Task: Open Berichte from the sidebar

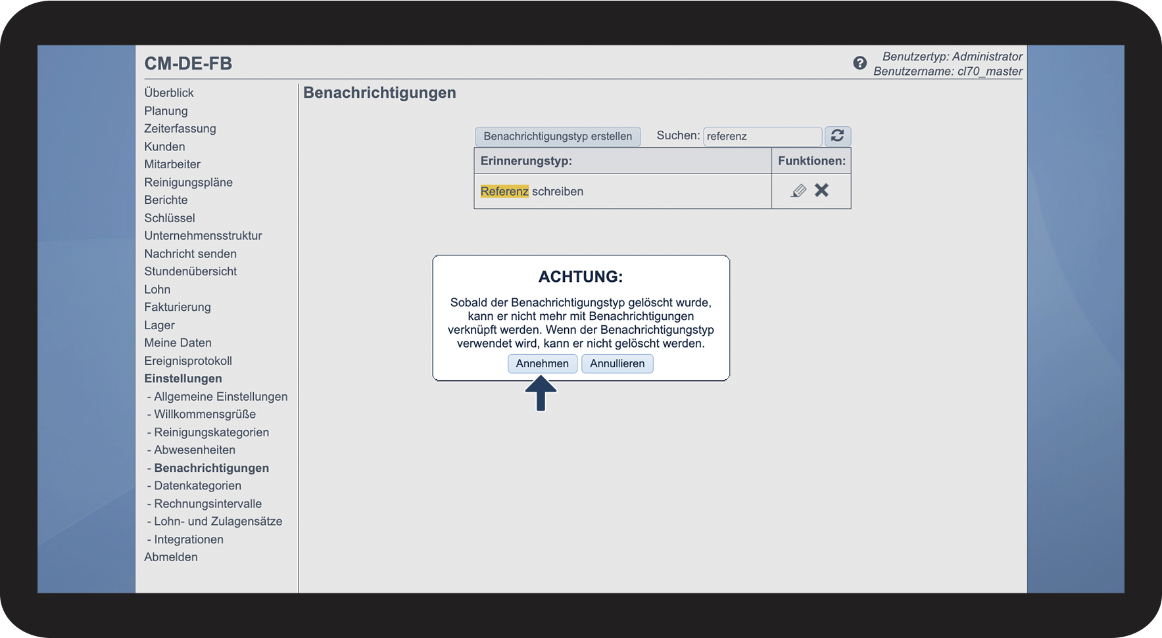Action: [x=166, y=200]
